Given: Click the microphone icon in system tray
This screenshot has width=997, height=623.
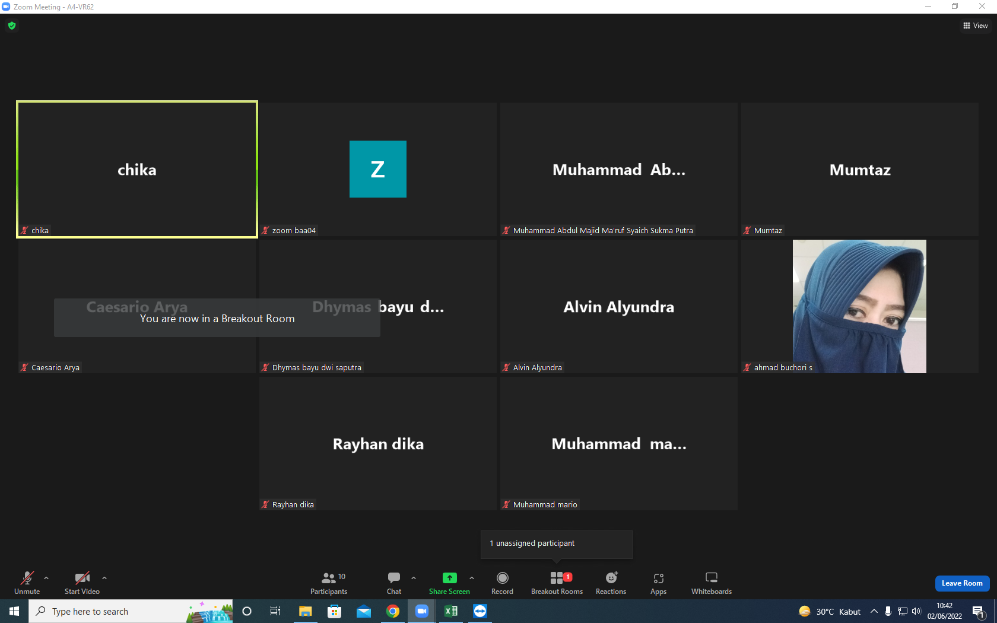Looking at the screenshot, I should (x=888, y=611).
